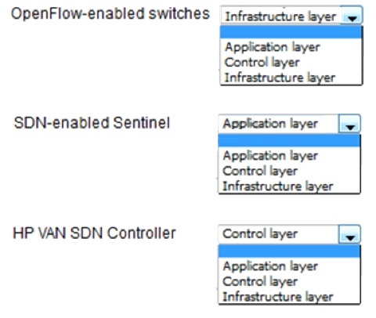Select Application layer for HP VAN SDN Controller
This screenshot has width=376, height=318.
point(270,266)
